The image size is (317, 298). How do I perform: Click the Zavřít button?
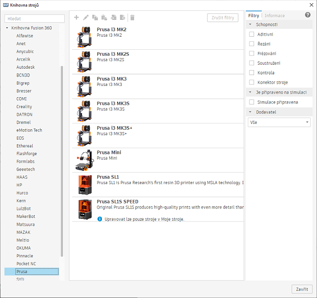coord(302,289)
